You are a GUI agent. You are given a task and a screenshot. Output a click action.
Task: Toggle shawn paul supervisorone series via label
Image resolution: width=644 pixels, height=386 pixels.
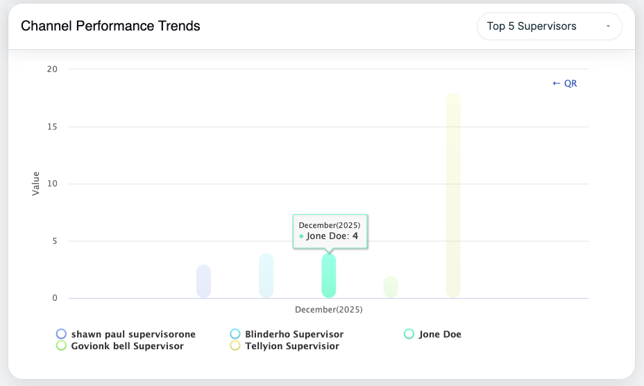133,334
